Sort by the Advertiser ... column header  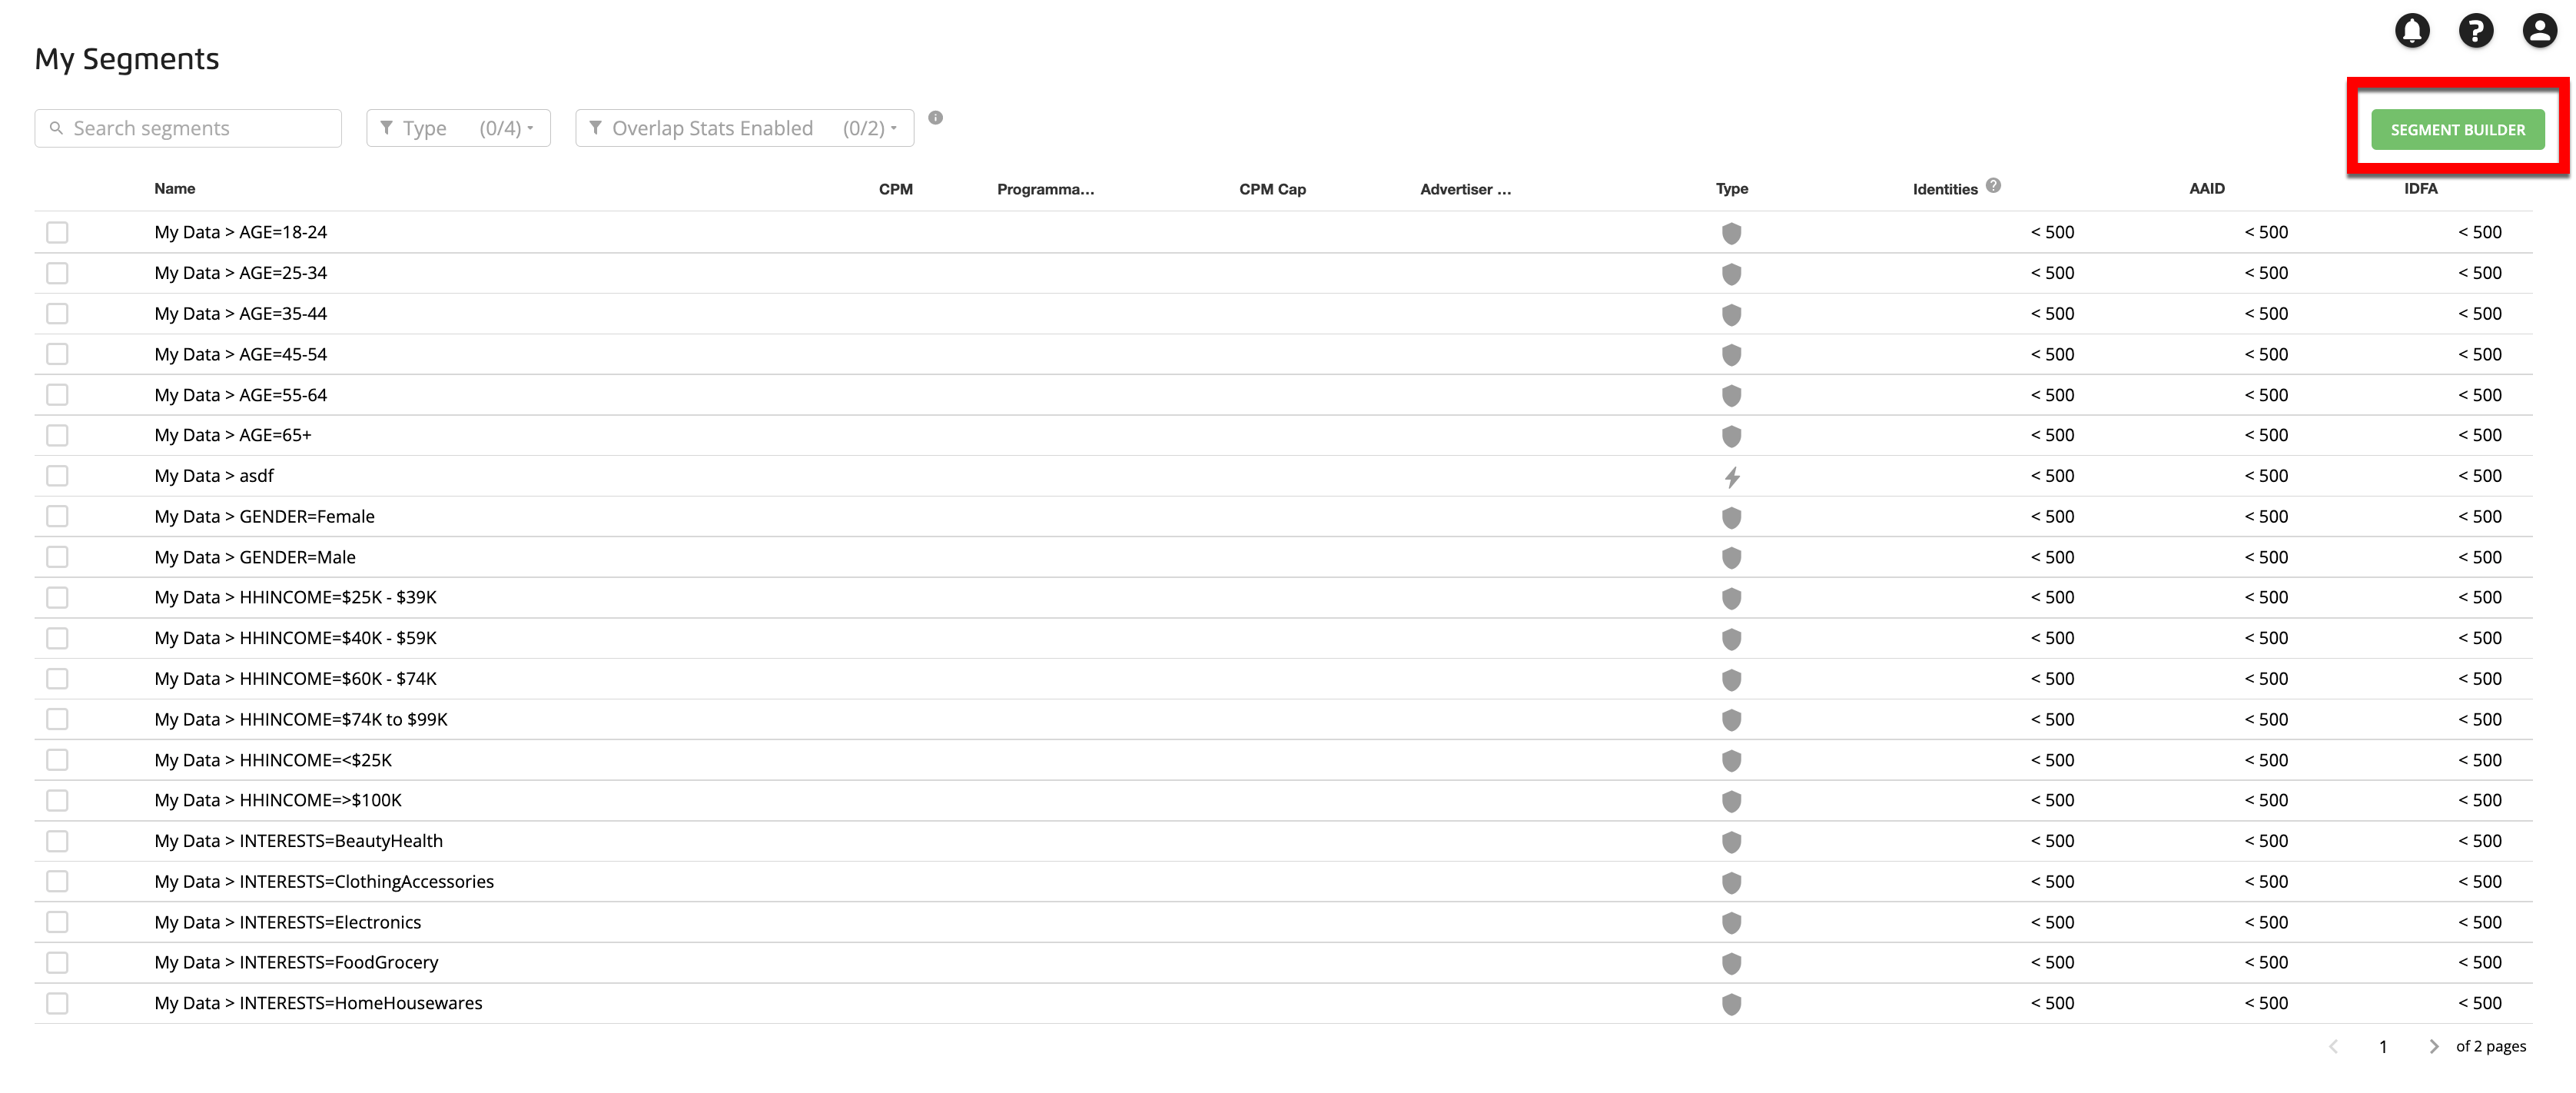coord(1465,189)
